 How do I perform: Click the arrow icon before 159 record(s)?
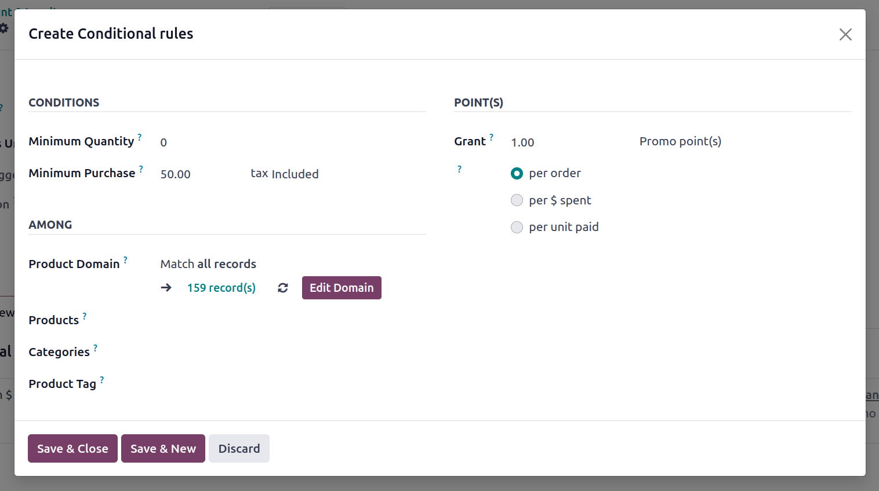166,288
